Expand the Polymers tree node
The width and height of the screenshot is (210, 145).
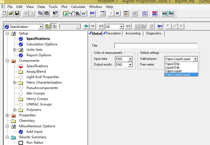(14, 110)
